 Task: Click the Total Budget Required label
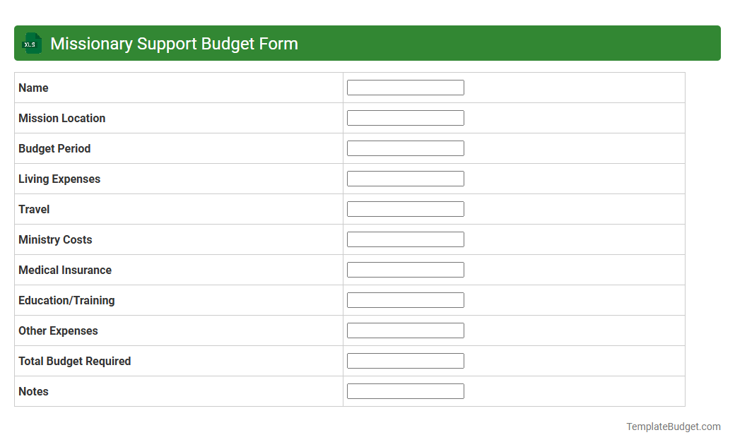[74, 361]
